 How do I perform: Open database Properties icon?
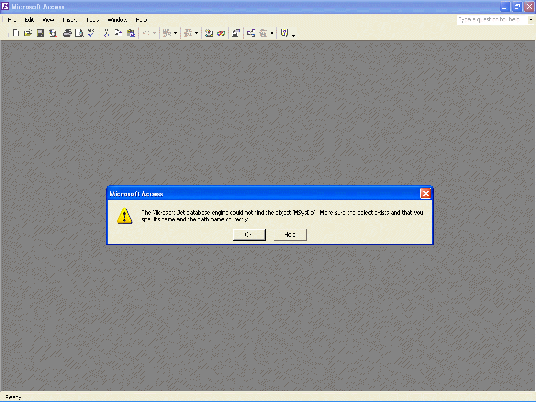pyautogui.click(x=236, y=33)
